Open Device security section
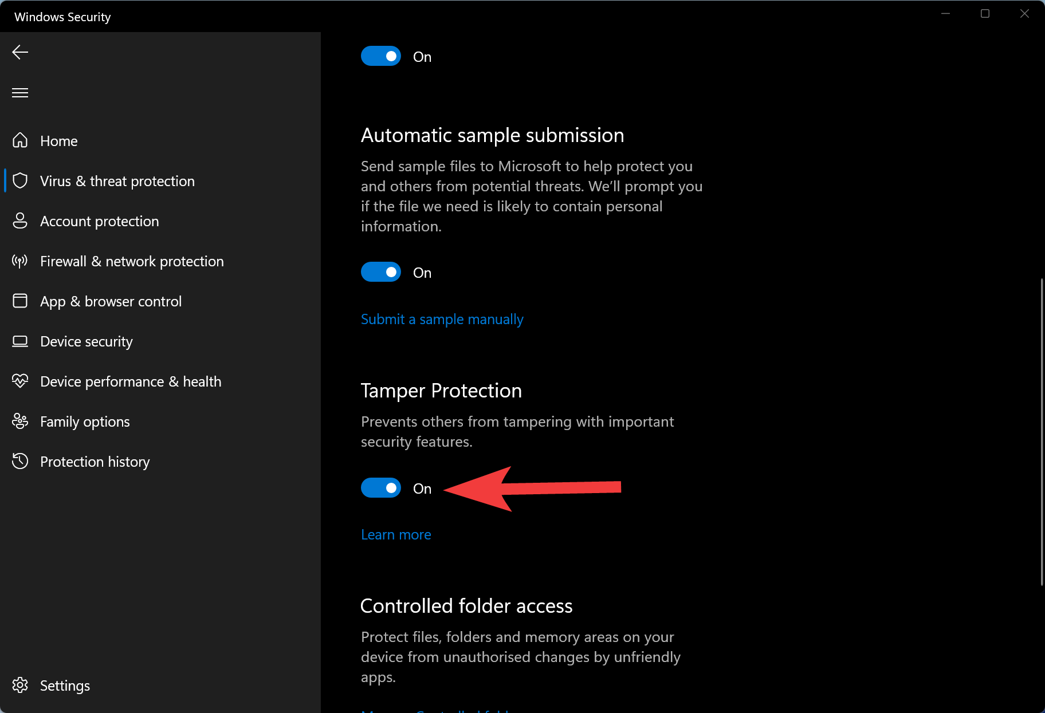The width and height of the screenshot is (1045, 713). coord(160,341)
